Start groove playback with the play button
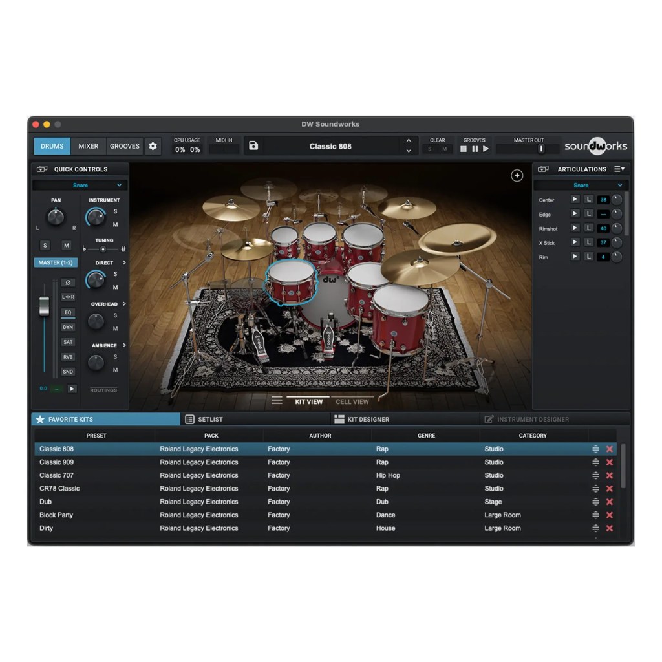 tap(486, 149)
